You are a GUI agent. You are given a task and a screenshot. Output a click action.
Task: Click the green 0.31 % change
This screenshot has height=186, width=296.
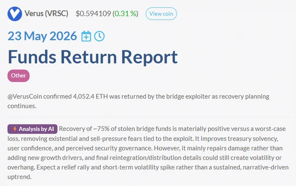pos(125,13)
